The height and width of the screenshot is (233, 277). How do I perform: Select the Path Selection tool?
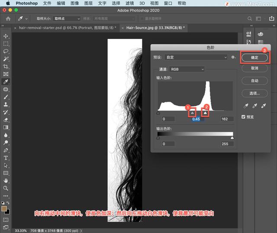[x=6, y=166]
